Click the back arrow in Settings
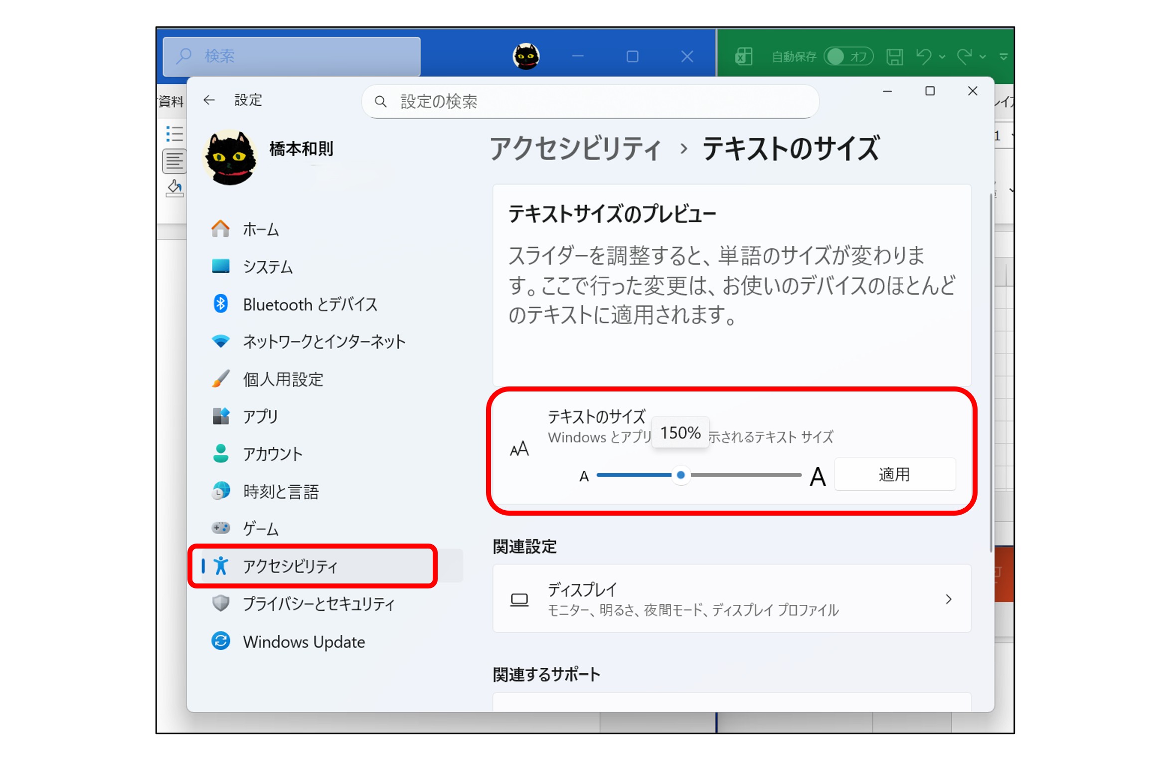The height and width of the screenshot is (760, 1170). (x=209, y=100)
